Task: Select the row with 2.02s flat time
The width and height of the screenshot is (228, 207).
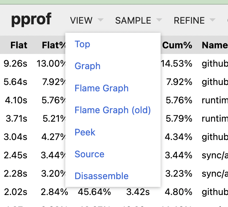Action: pyautogui.click(x=114, y=192)
